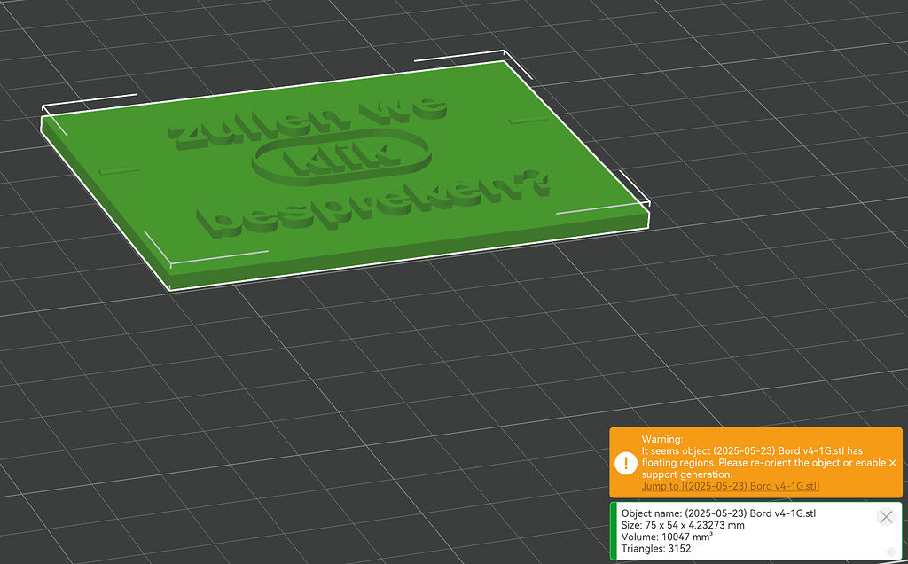Screen dimensions: 908x564
Task: Click the 'Warning:' heading in the notification
Action: pos(662,439)
